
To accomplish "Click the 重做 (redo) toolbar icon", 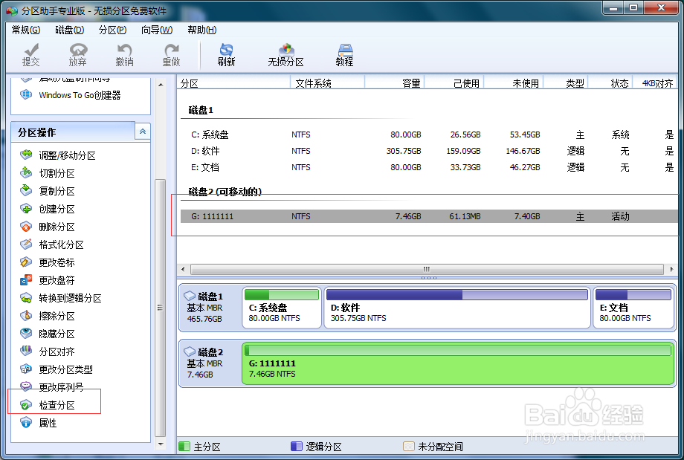I will point(171,55).
